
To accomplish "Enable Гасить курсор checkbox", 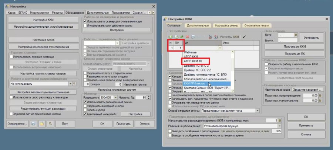I will [x=85, y=110].
